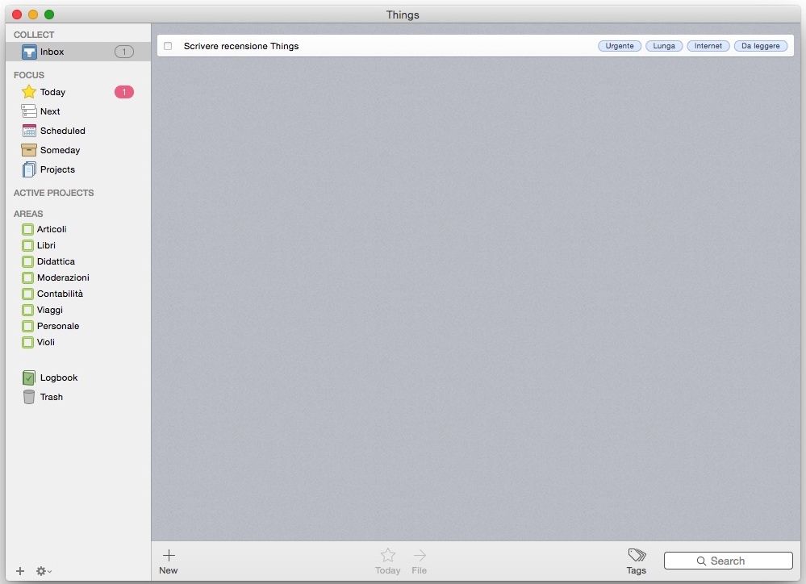Viewport: 806px width, 584px height.
Task: Open the gear settings dropdown menu
Action: click(44, 571)
